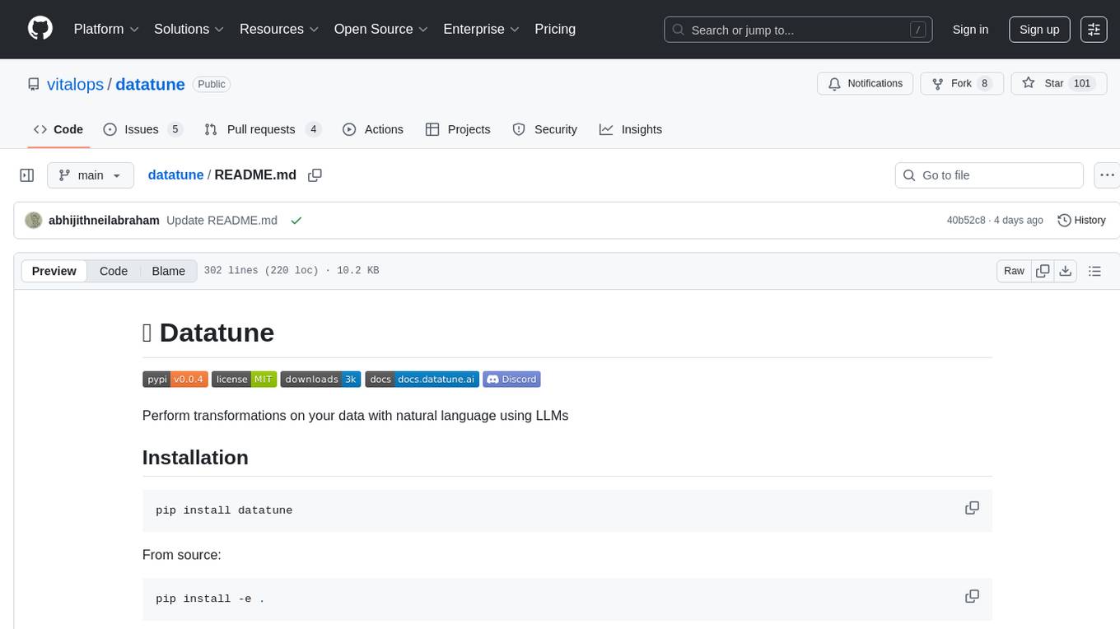Expand the Enterprise menu
Screen dimensions: 1120x629
click(x=482, y=29)
